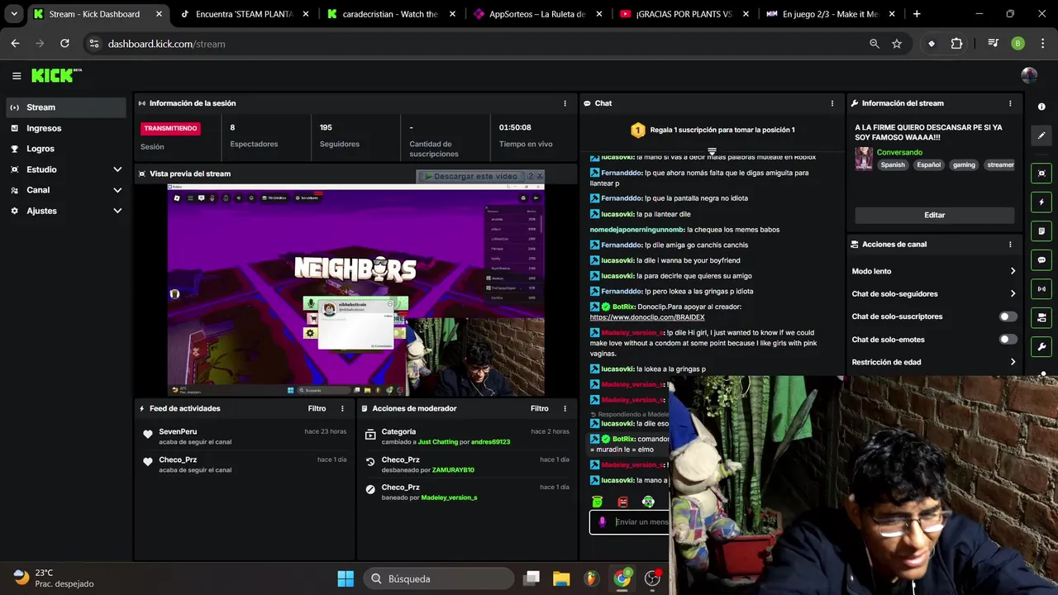Go back to the previous page
Image resolution: width=1058 pixels, height=595 pixels.
click(15, 44)
